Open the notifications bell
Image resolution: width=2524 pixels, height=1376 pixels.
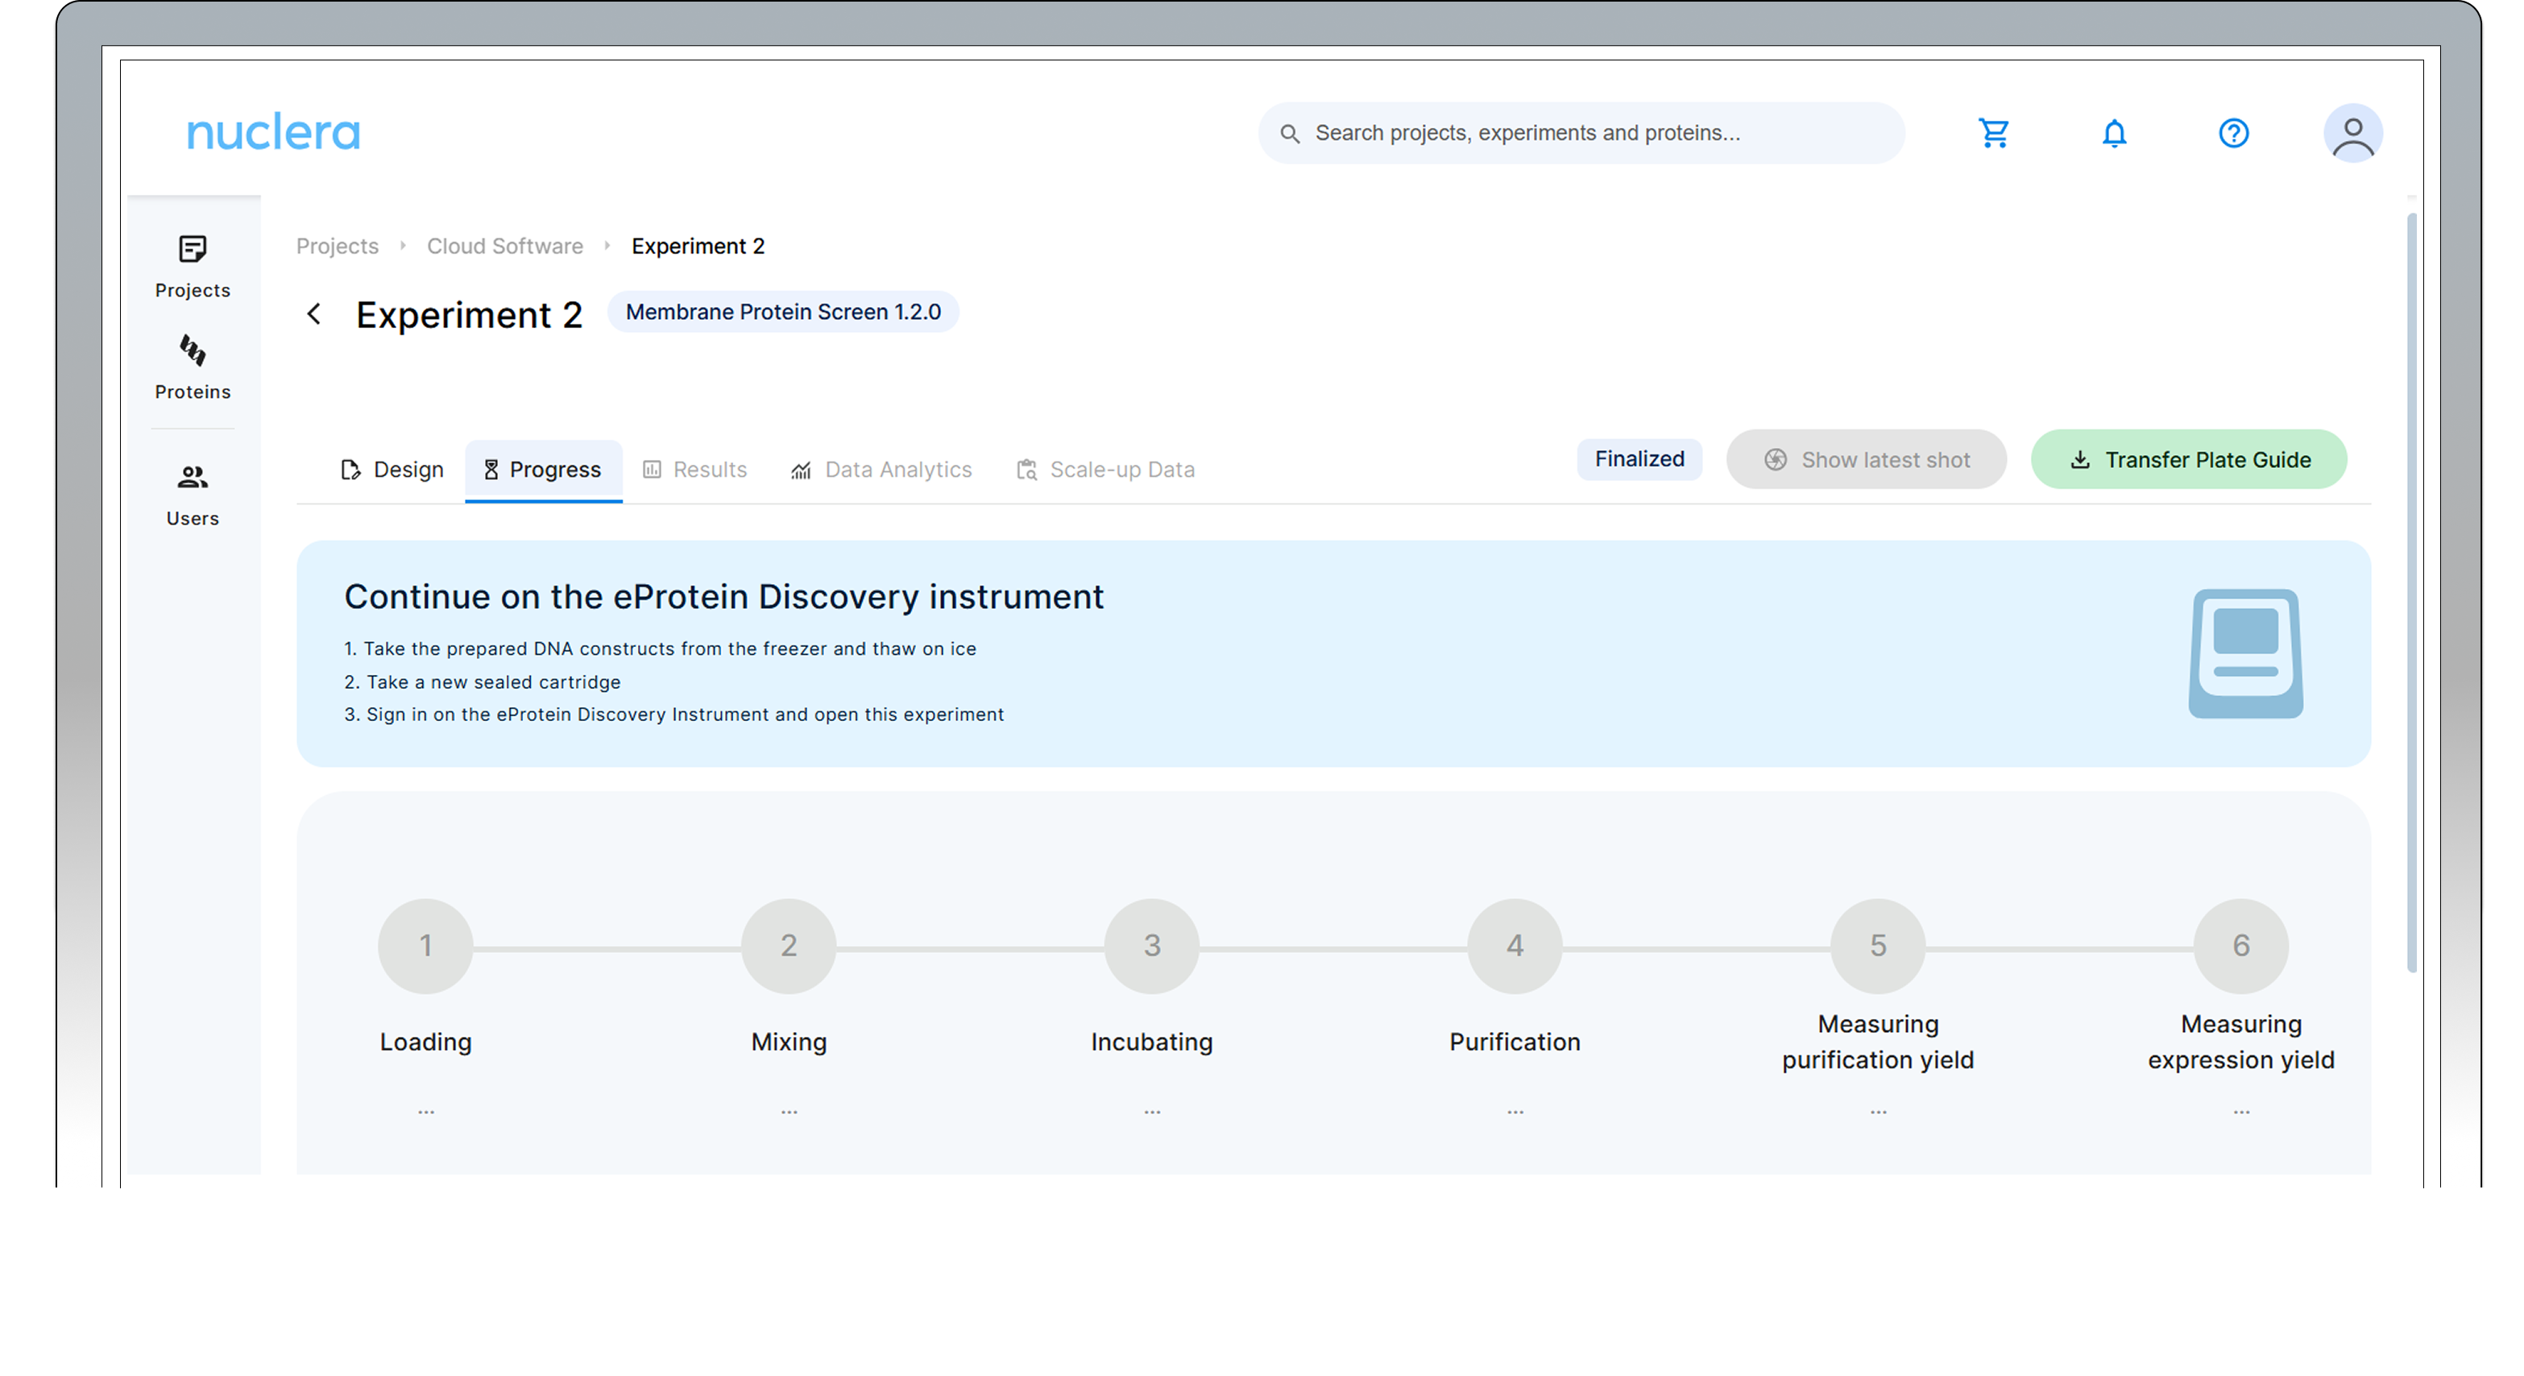[2115, 133]
